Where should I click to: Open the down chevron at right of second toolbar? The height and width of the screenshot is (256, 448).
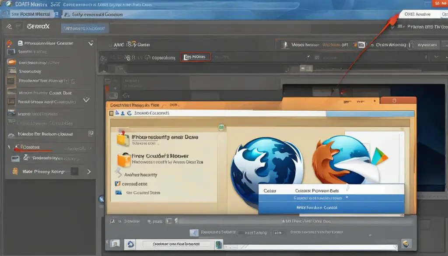pos(436,57)
